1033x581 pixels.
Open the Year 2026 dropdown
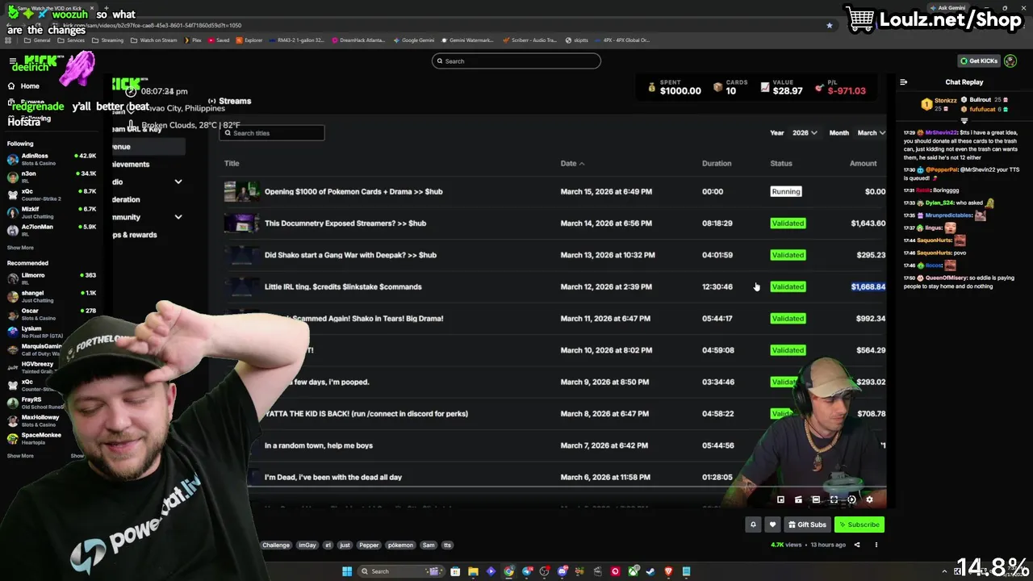point(804,133)
